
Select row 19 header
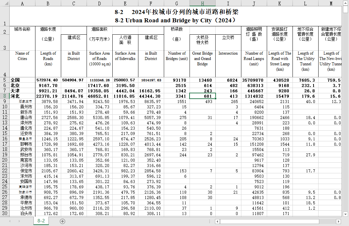tap(5, 155)
